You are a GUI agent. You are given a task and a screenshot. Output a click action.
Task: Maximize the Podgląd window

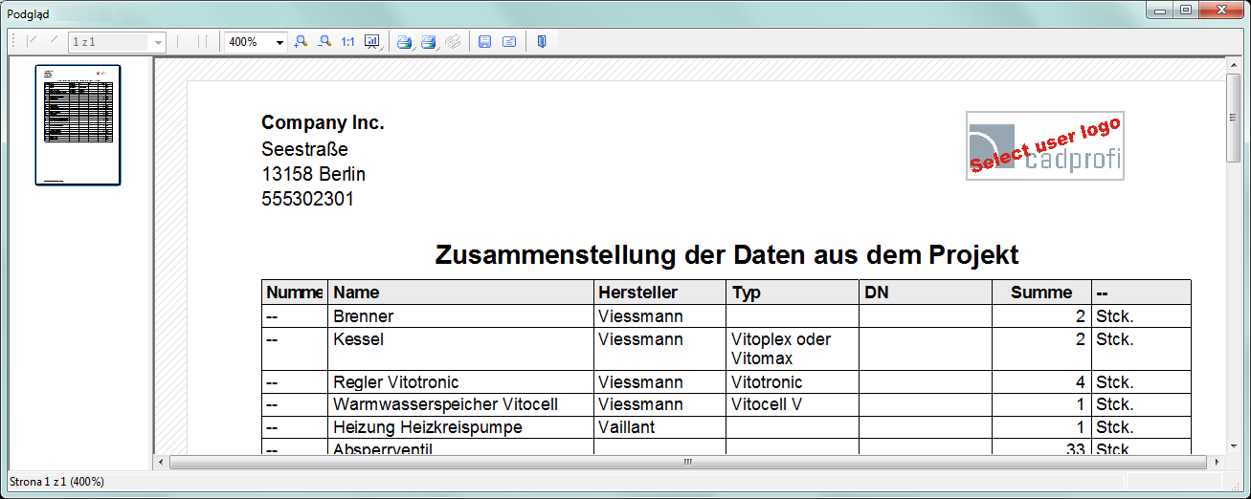coord(1186,10)
